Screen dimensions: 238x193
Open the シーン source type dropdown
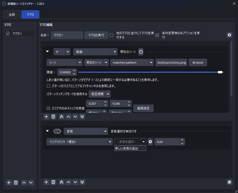click(65, 62)
